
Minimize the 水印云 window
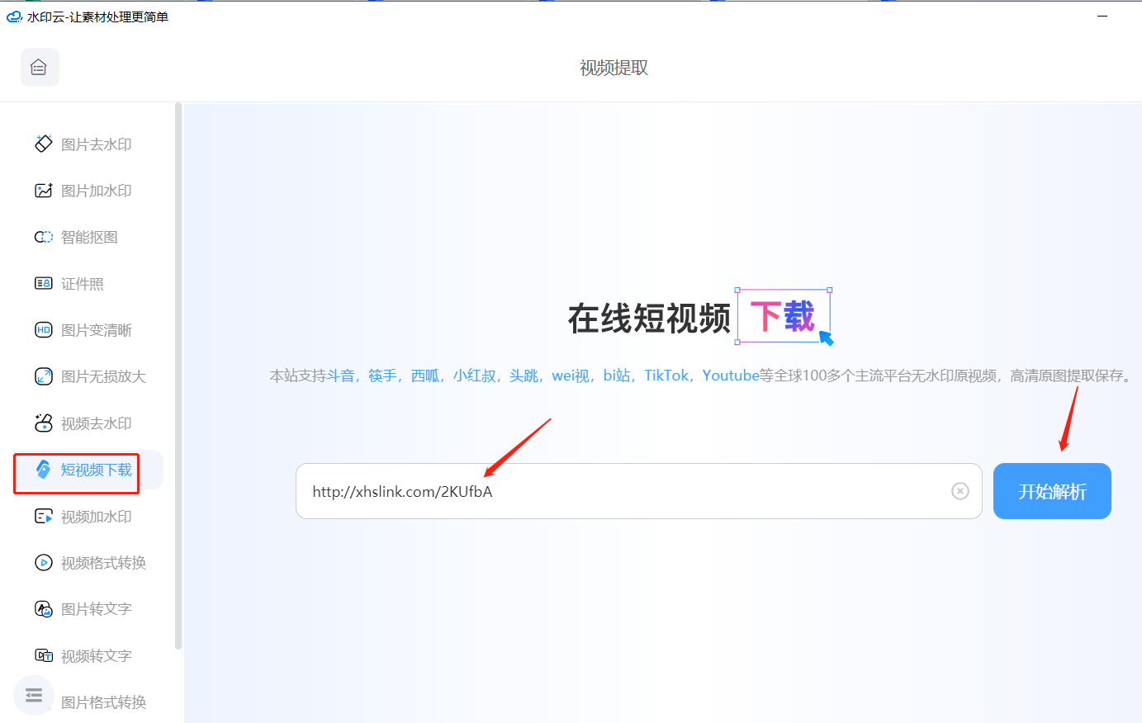[1102, 17]
